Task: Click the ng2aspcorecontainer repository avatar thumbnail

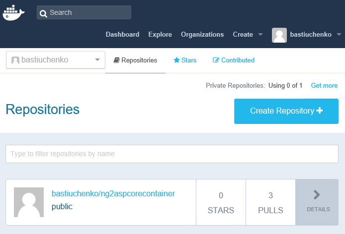Action: pos(29,202)
